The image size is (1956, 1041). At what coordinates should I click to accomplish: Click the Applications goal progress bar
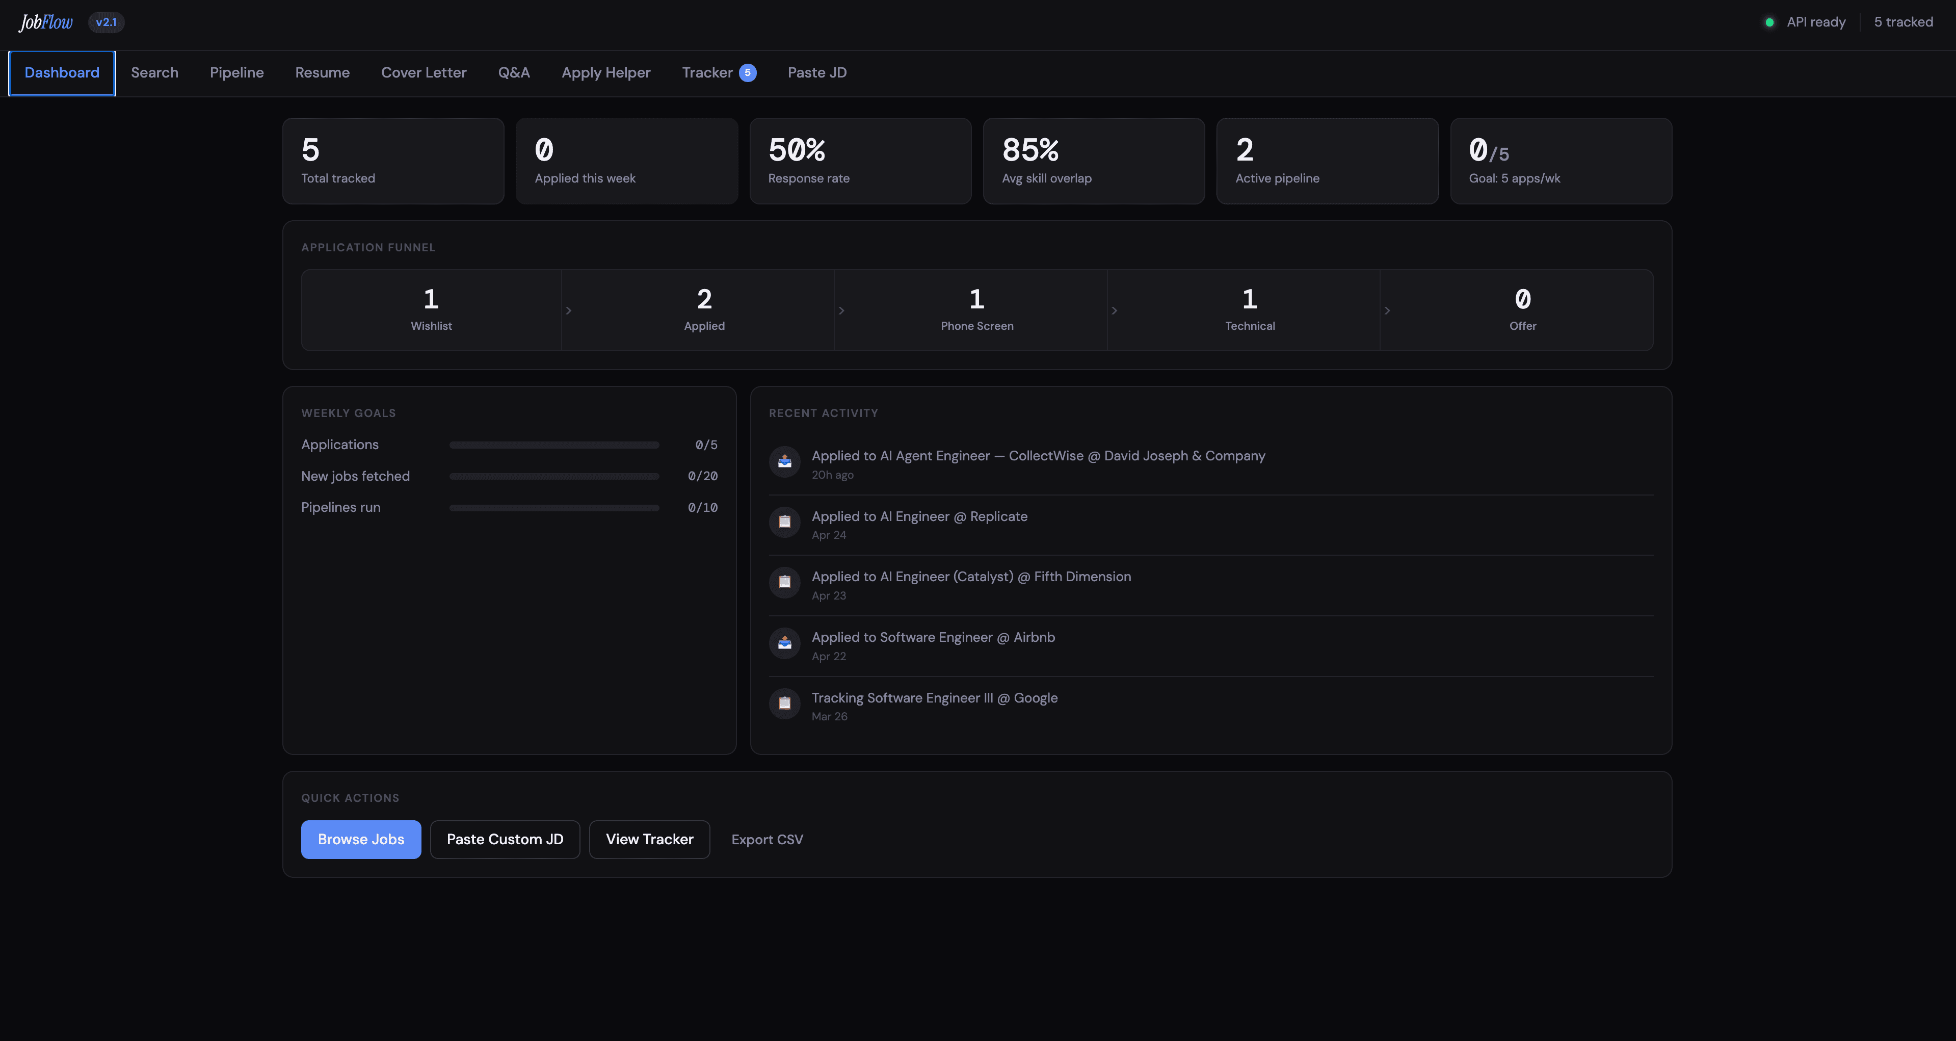(x=553, y=445)
